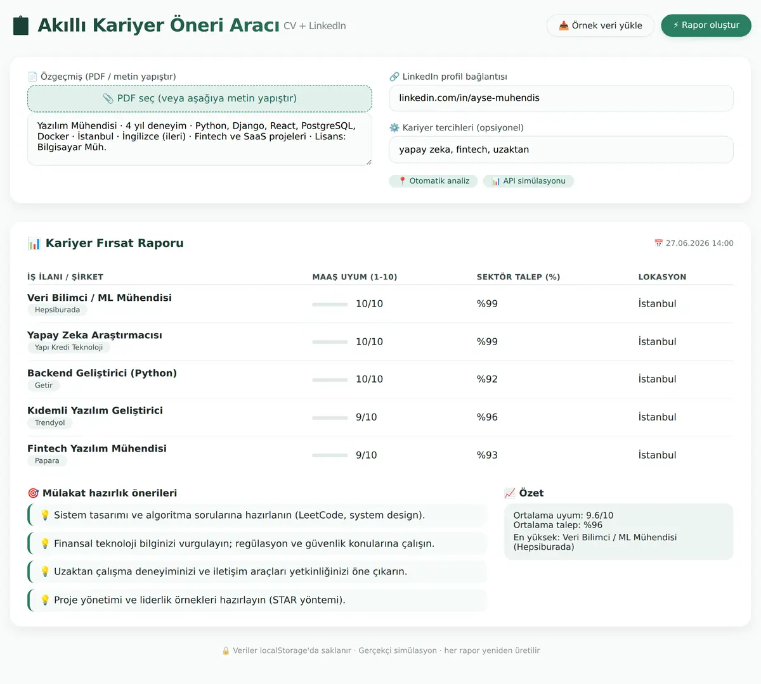The height and width of the screenshot is (684, 761).
Task: Select the Veri Bilimci / ML Mühendisi job title
Action: [x=100, y=298]
